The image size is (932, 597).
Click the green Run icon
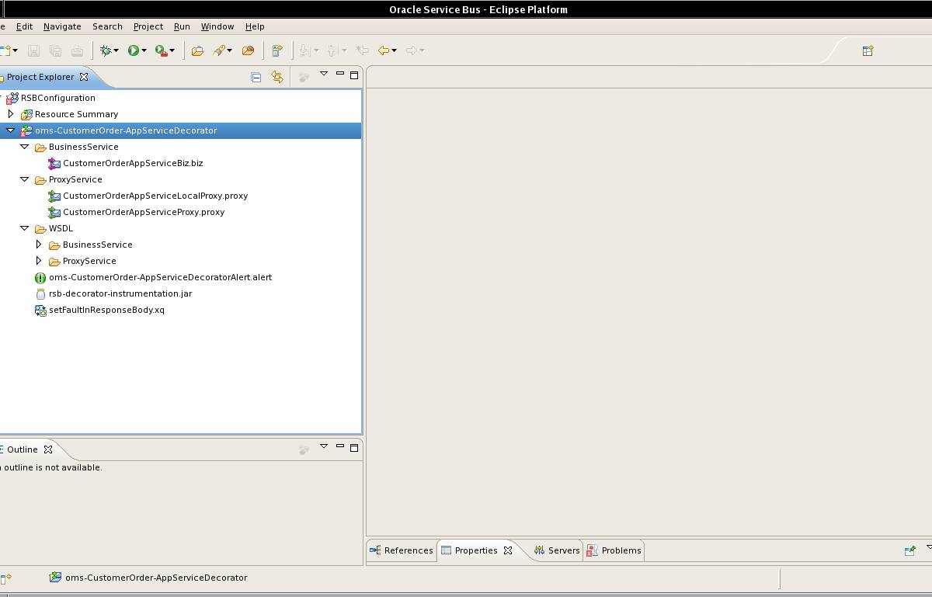pos(134,50)
